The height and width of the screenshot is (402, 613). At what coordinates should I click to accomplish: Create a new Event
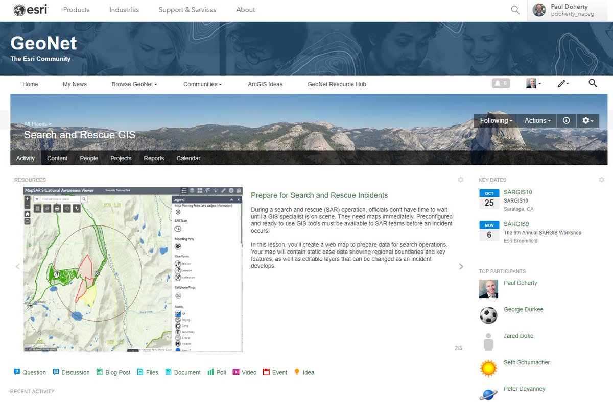pos(275,373)
